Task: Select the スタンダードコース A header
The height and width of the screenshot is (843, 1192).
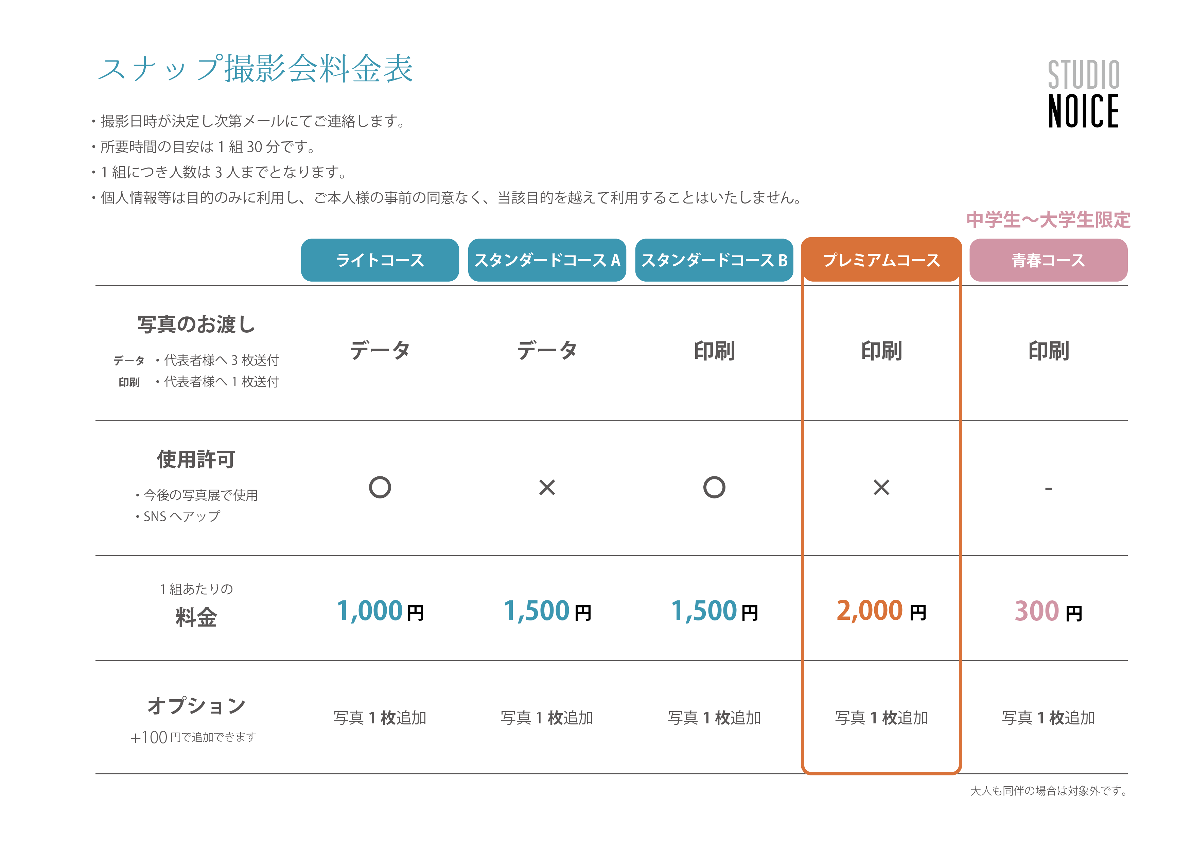Action: click(547, 260)
